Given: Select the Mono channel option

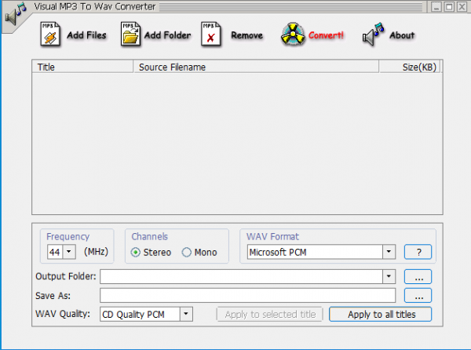Looking at the screenshot, I should click(x=187, y=252).
